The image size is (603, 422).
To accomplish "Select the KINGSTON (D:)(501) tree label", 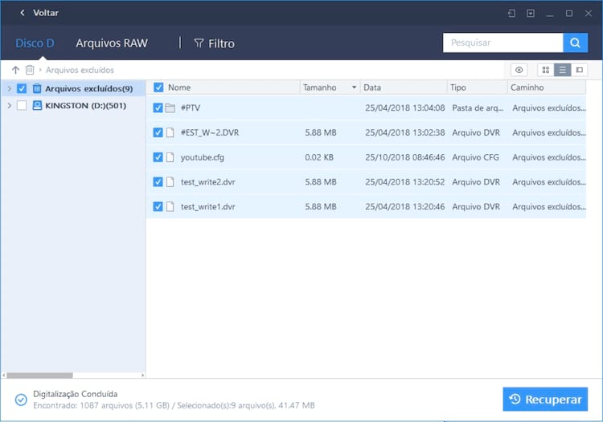I will [85, 106].
